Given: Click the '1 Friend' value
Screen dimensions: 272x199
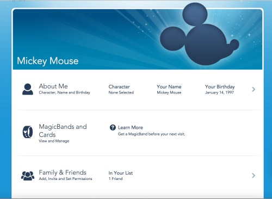Looking at the screenshot, I should (x=115, y=179).
